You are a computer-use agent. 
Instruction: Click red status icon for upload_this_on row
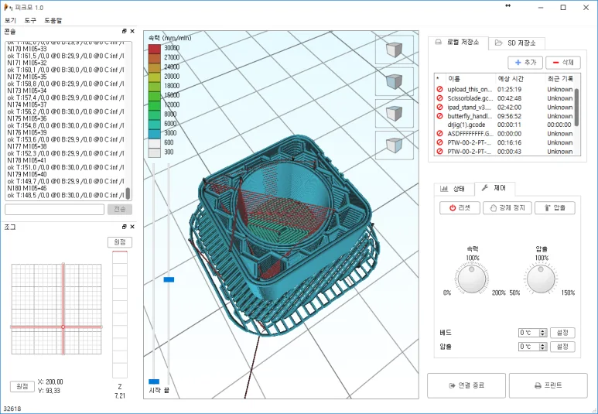tap(439, 89)
